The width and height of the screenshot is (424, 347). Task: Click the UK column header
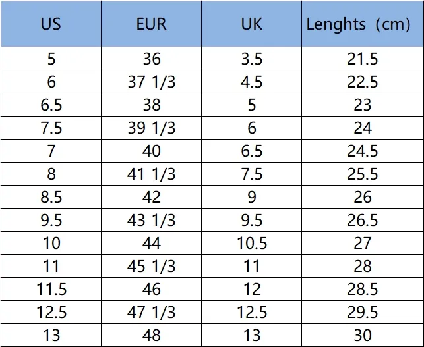251,25
